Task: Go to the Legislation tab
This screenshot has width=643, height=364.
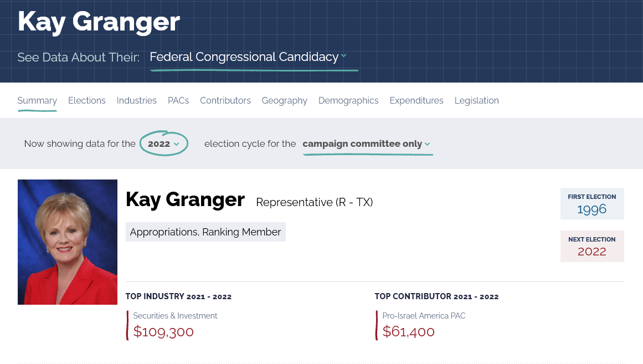Action: point(476,100)
